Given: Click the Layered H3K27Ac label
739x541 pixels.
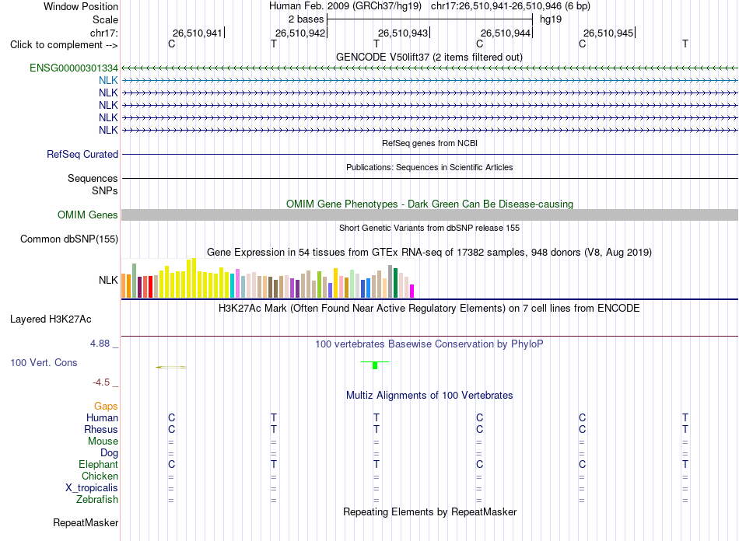Looking at the screenshot, I should [51, 319].
